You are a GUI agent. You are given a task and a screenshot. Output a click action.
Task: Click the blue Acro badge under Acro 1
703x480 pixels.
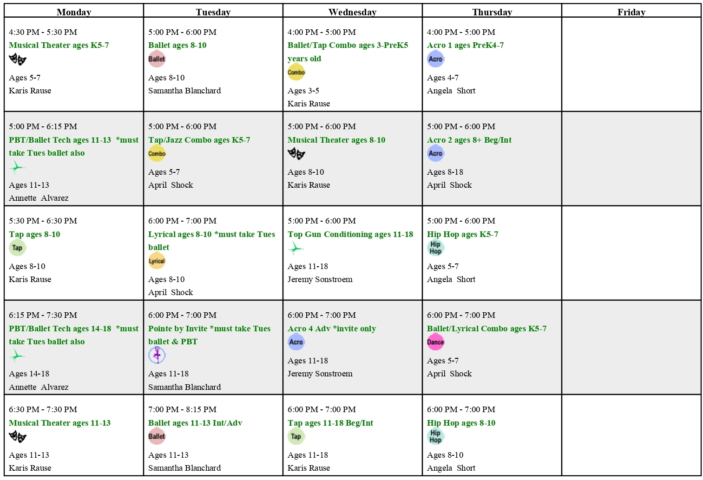click(x=435, y=59)
